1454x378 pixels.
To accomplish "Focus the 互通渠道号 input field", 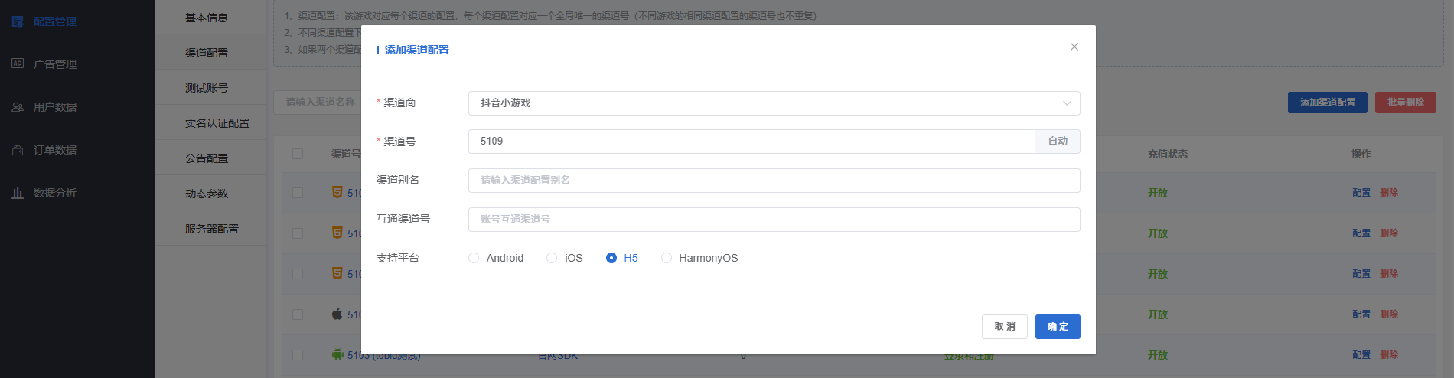I will pyautogui.click(x=774, y=220).
